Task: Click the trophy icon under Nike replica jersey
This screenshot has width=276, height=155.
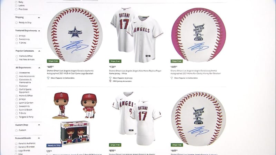Action: [110, 78]
